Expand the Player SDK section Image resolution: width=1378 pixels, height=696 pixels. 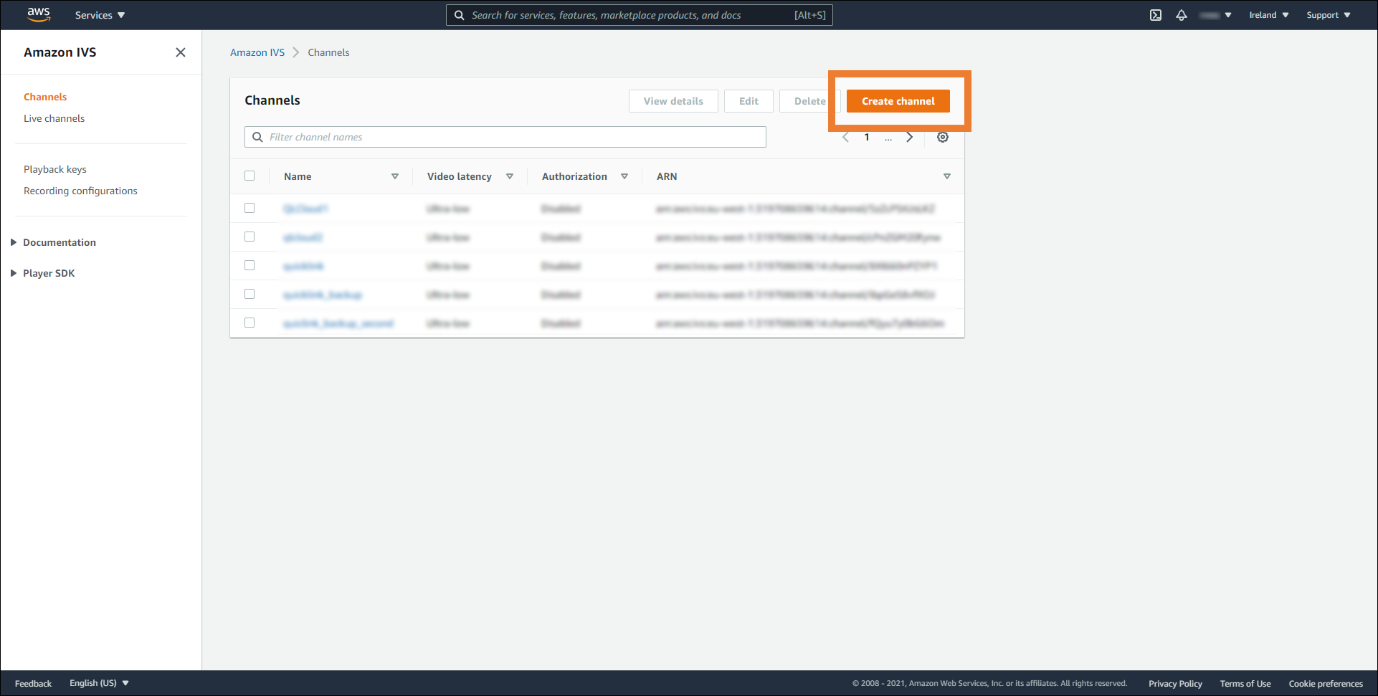[x=43, y=273]
